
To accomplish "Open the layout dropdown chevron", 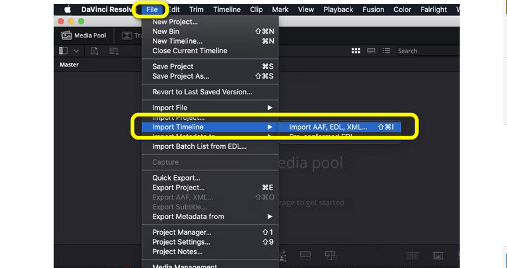I will coord(76,51).
